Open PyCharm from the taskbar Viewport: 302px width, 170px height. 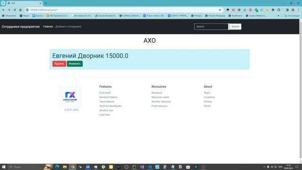tap(134, 167)
